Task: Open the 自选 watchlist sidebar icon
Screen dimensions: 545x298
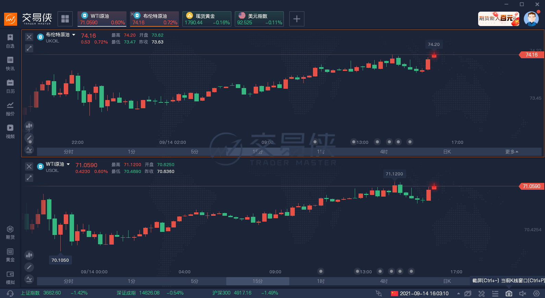Action: coord(10,41)
